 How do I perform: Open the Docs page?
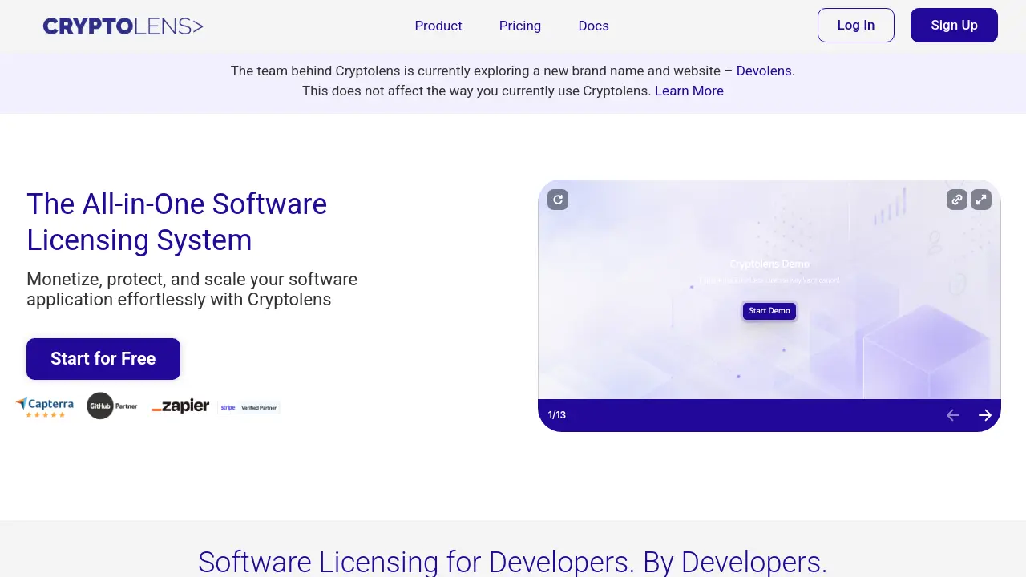pyautogui.click(x=594, y=26)
